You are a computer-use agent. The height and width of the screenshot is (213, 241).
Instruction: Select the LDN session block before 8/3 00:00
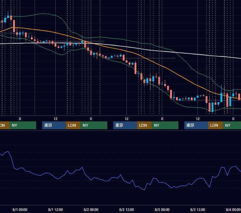pos(145,125)
